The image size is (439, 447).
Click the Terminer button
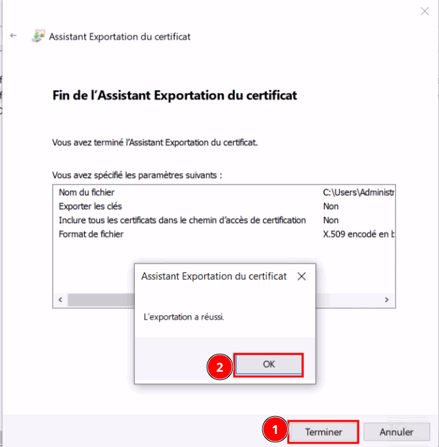323,432
